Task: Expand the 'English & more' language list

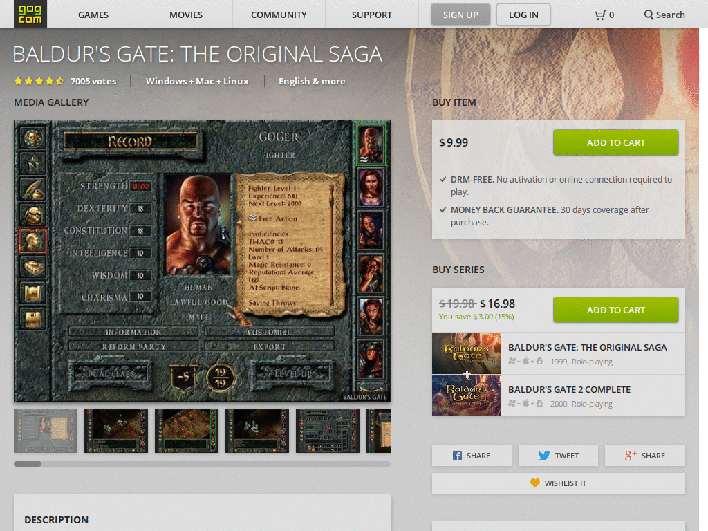Action: pos(312,81)
